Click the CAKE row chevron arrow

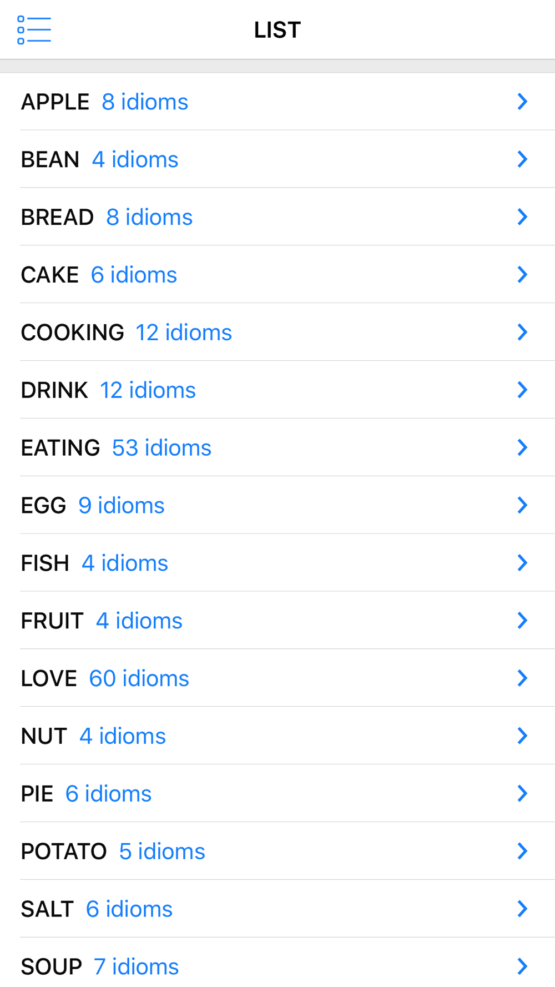[x=522, y=275]
